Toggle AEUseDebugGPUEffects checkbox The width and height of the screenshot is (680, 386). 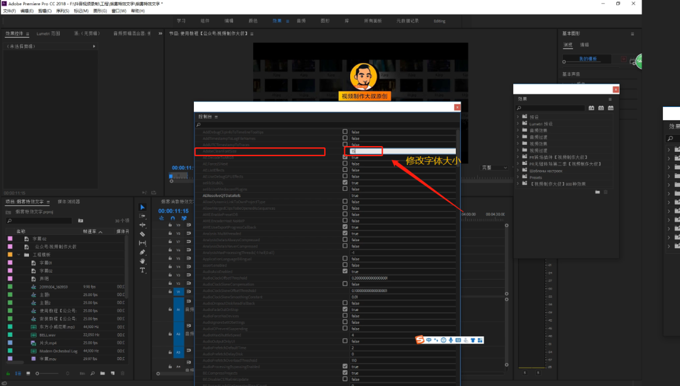coord(345,176)
